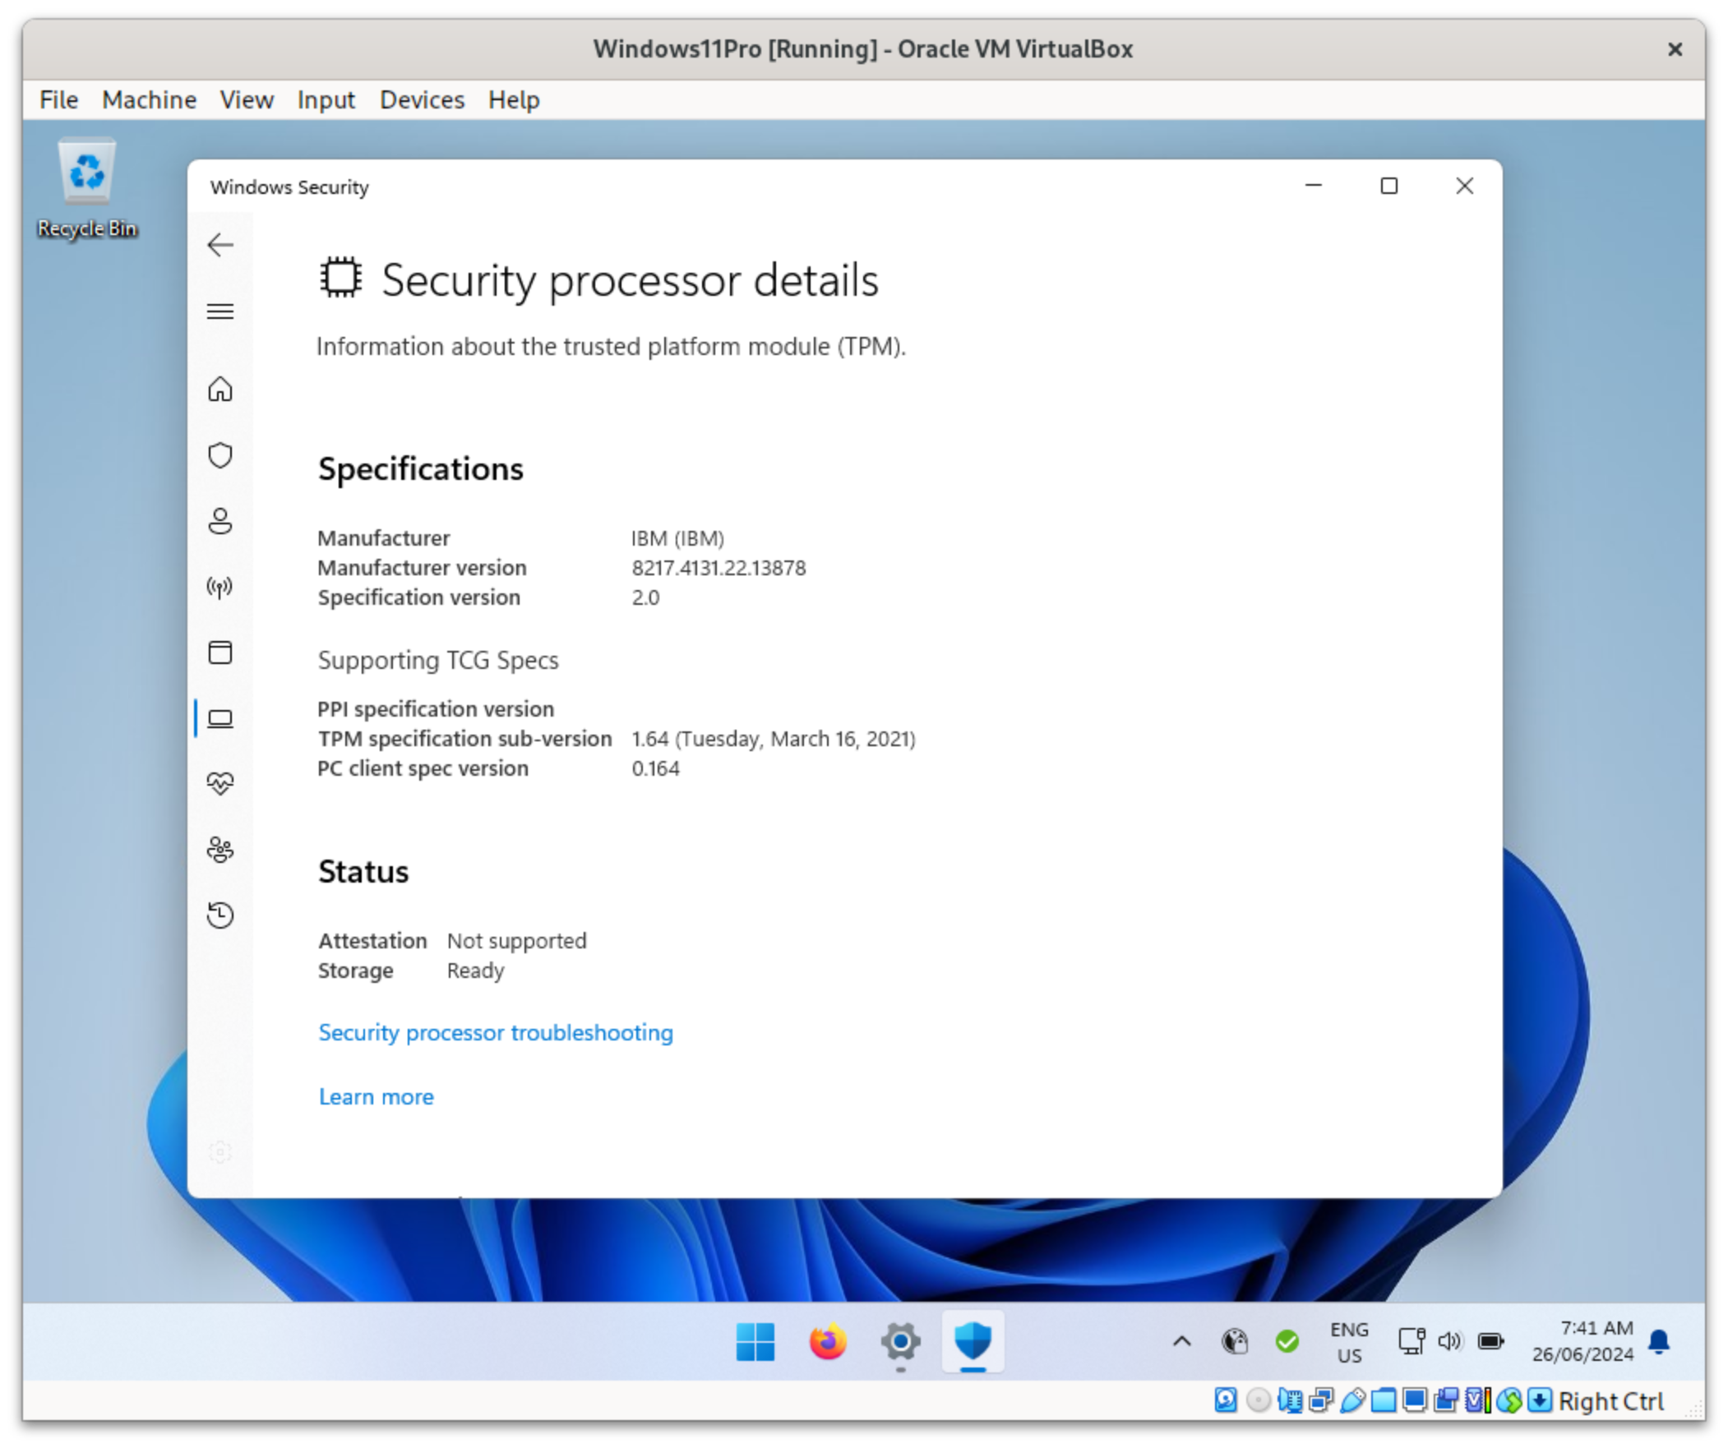
Task: Open the Windows Start button
Action: (755, 1343)
